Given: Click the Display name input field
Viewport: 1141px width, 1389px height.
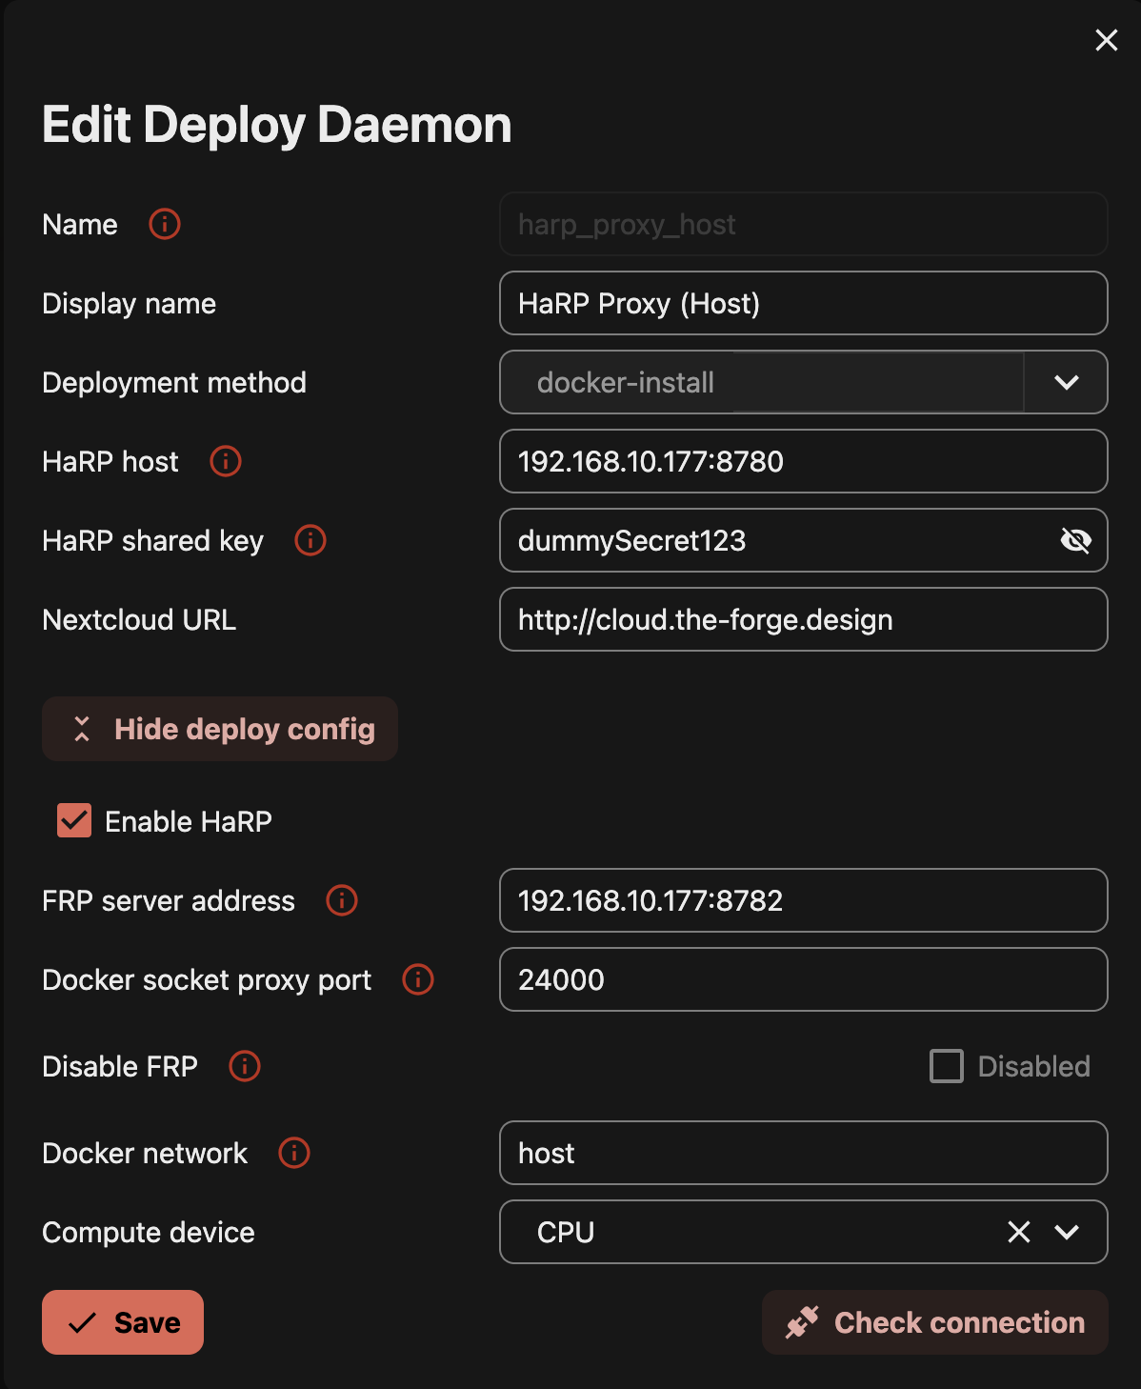Looking at the screenshot, I should pos(803,303).
